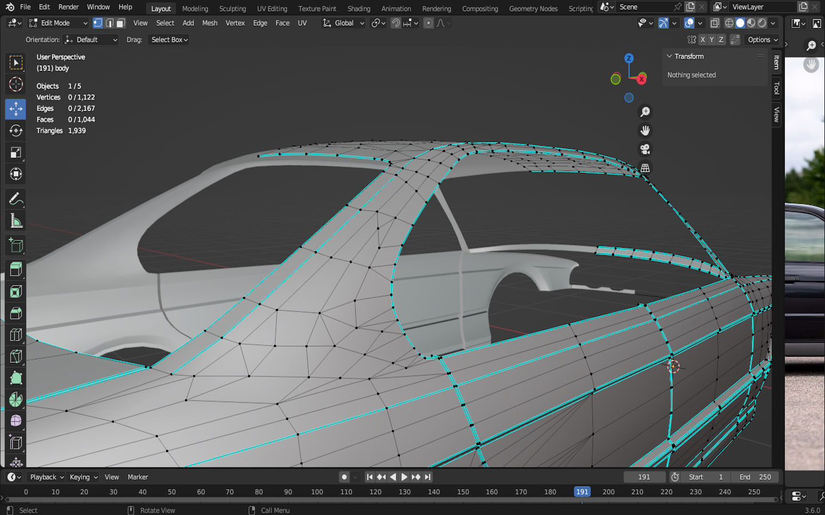
Task: Activate the Poly Build tool
Action: pos(15,378)
